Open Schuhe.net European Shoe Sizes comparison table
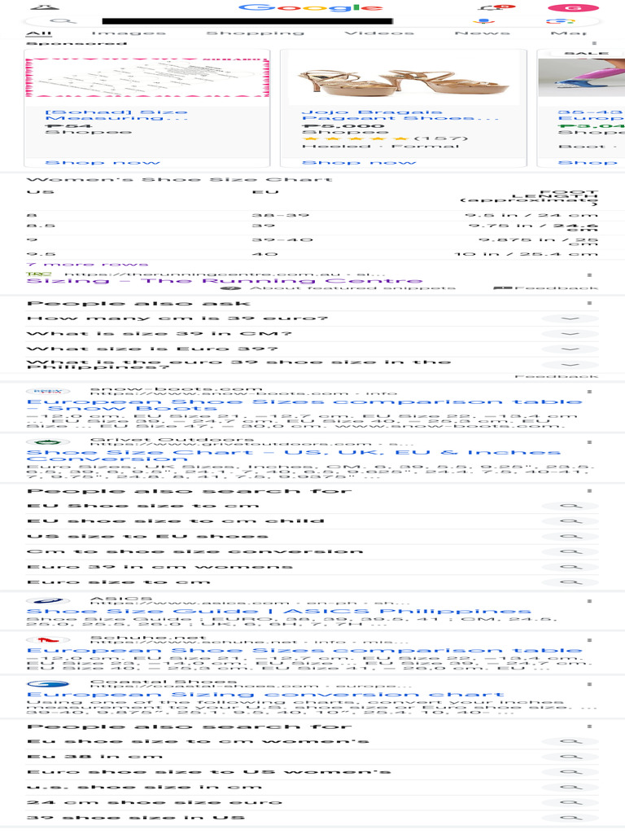 [x=304, y=650]
